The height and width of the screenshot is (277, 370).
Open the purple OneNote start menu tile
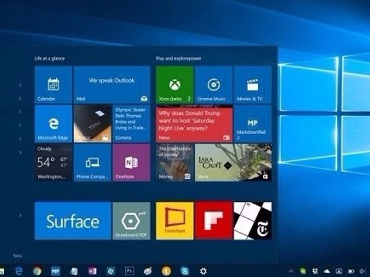pyautogui.click(x=131, y=163)
